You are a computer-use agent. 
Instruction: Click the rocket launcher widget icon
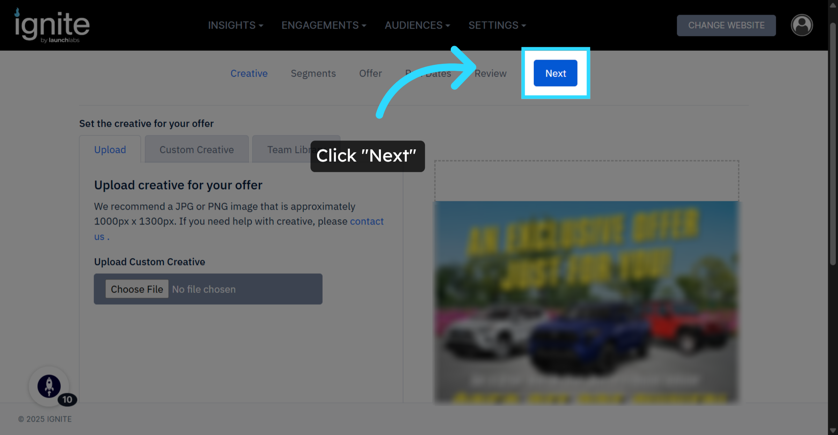(49, 386)
